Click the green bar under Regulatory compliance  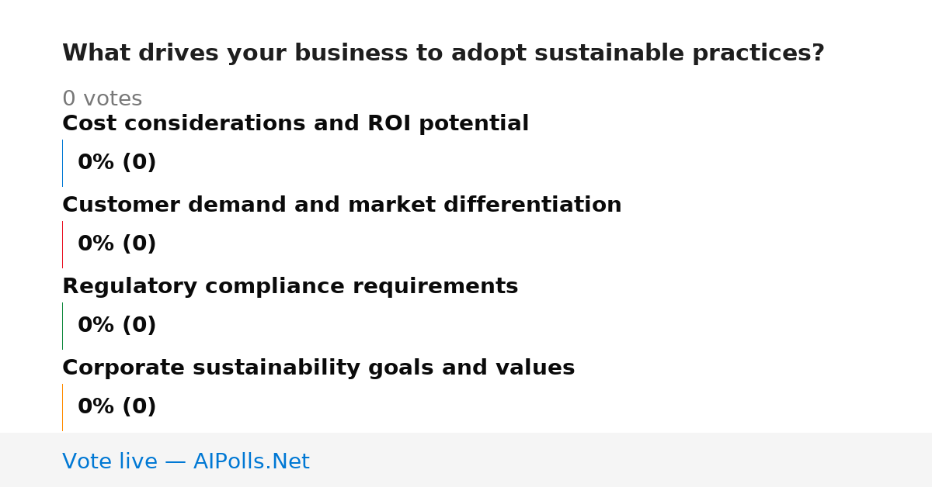click(x=63, y=326)
